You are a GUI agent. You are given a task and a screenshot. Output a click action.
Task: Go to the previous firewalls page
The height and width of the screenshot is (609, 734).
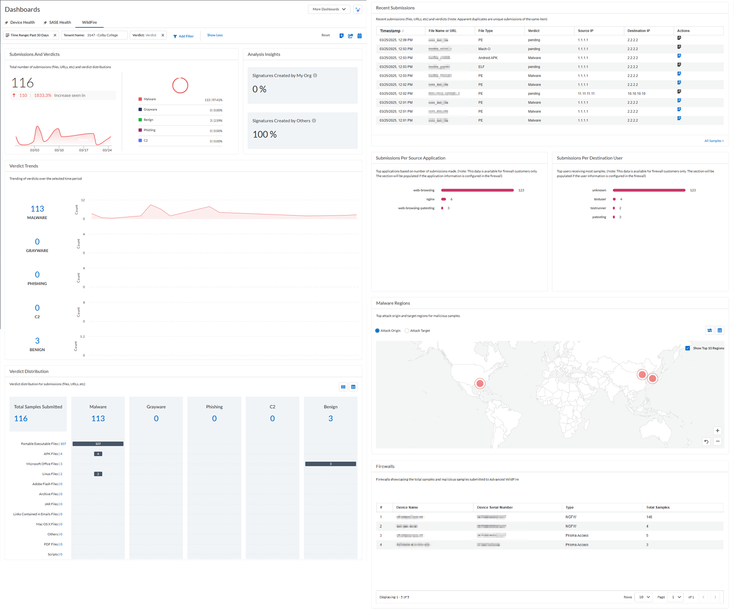coord(703,597)
